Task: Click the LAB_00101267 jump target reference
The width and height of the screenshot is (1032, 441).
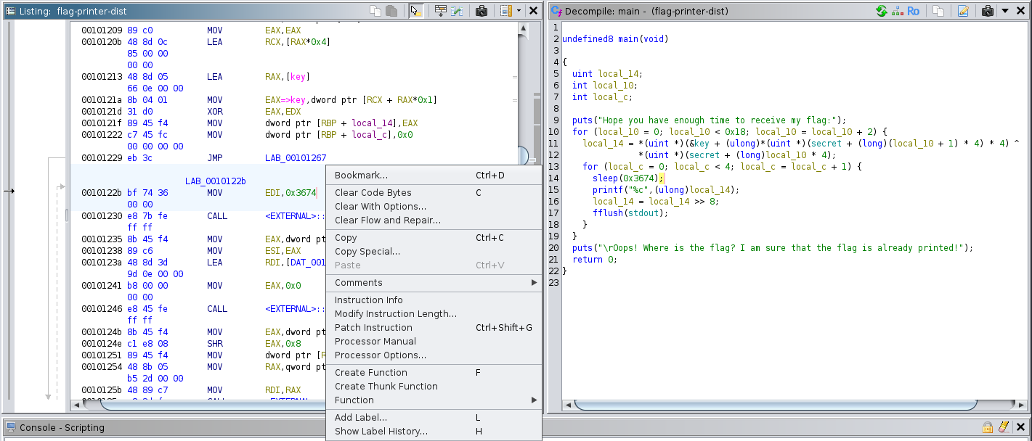Action: coord(296,158)
